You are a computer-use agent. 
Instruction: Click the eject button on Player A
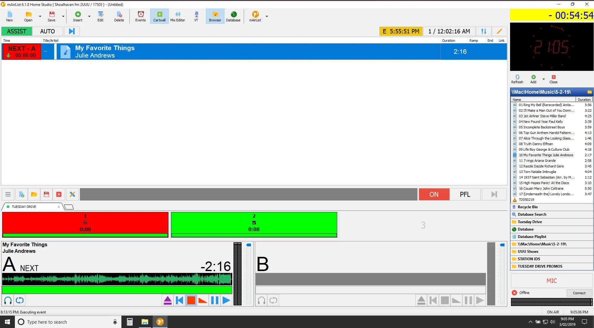[168, 300]
